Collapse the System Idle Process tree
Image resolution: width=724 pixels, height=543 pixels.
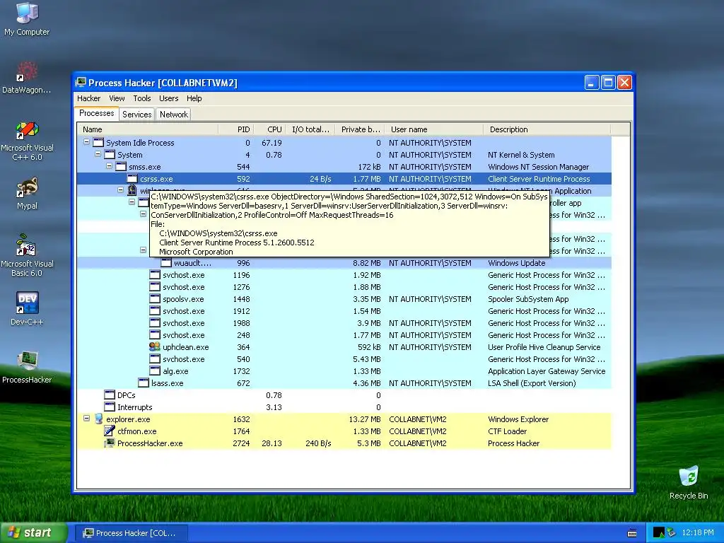[86, 142]
